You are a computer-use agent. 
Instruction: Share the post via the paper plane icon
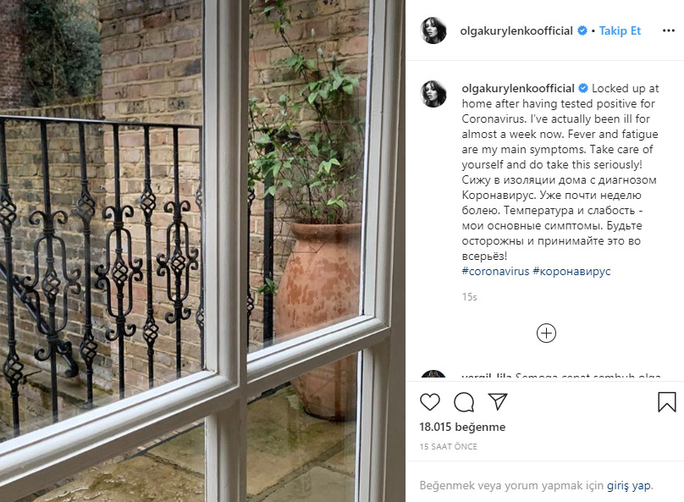[x=498, y=402]
